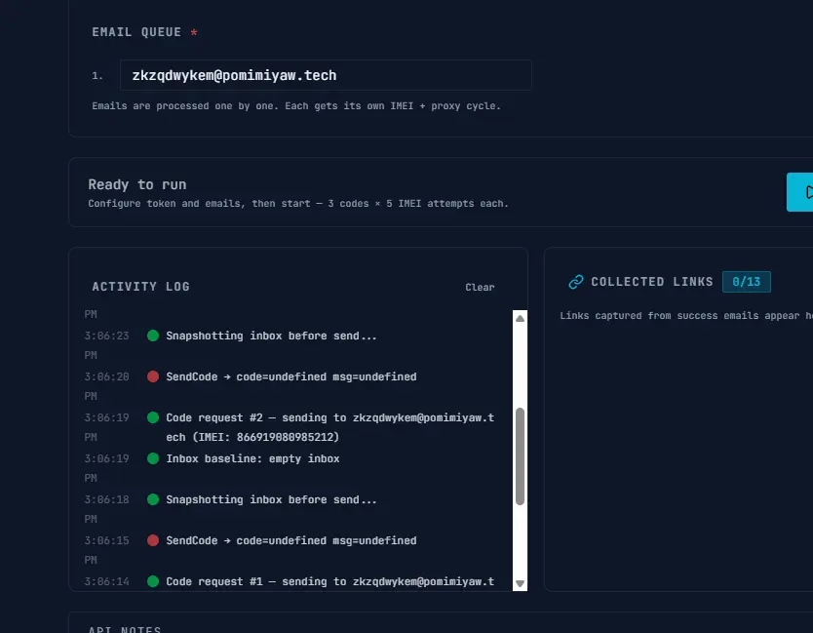Screen dimensions: 813x633
Task: Click green status dot for 3:06:23 Snapshotting inbox
Action: tap(153, 336)
